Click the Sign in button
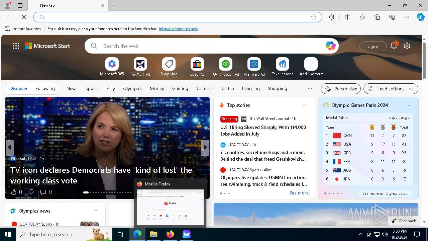428x241 pixels. click(373, 46)
